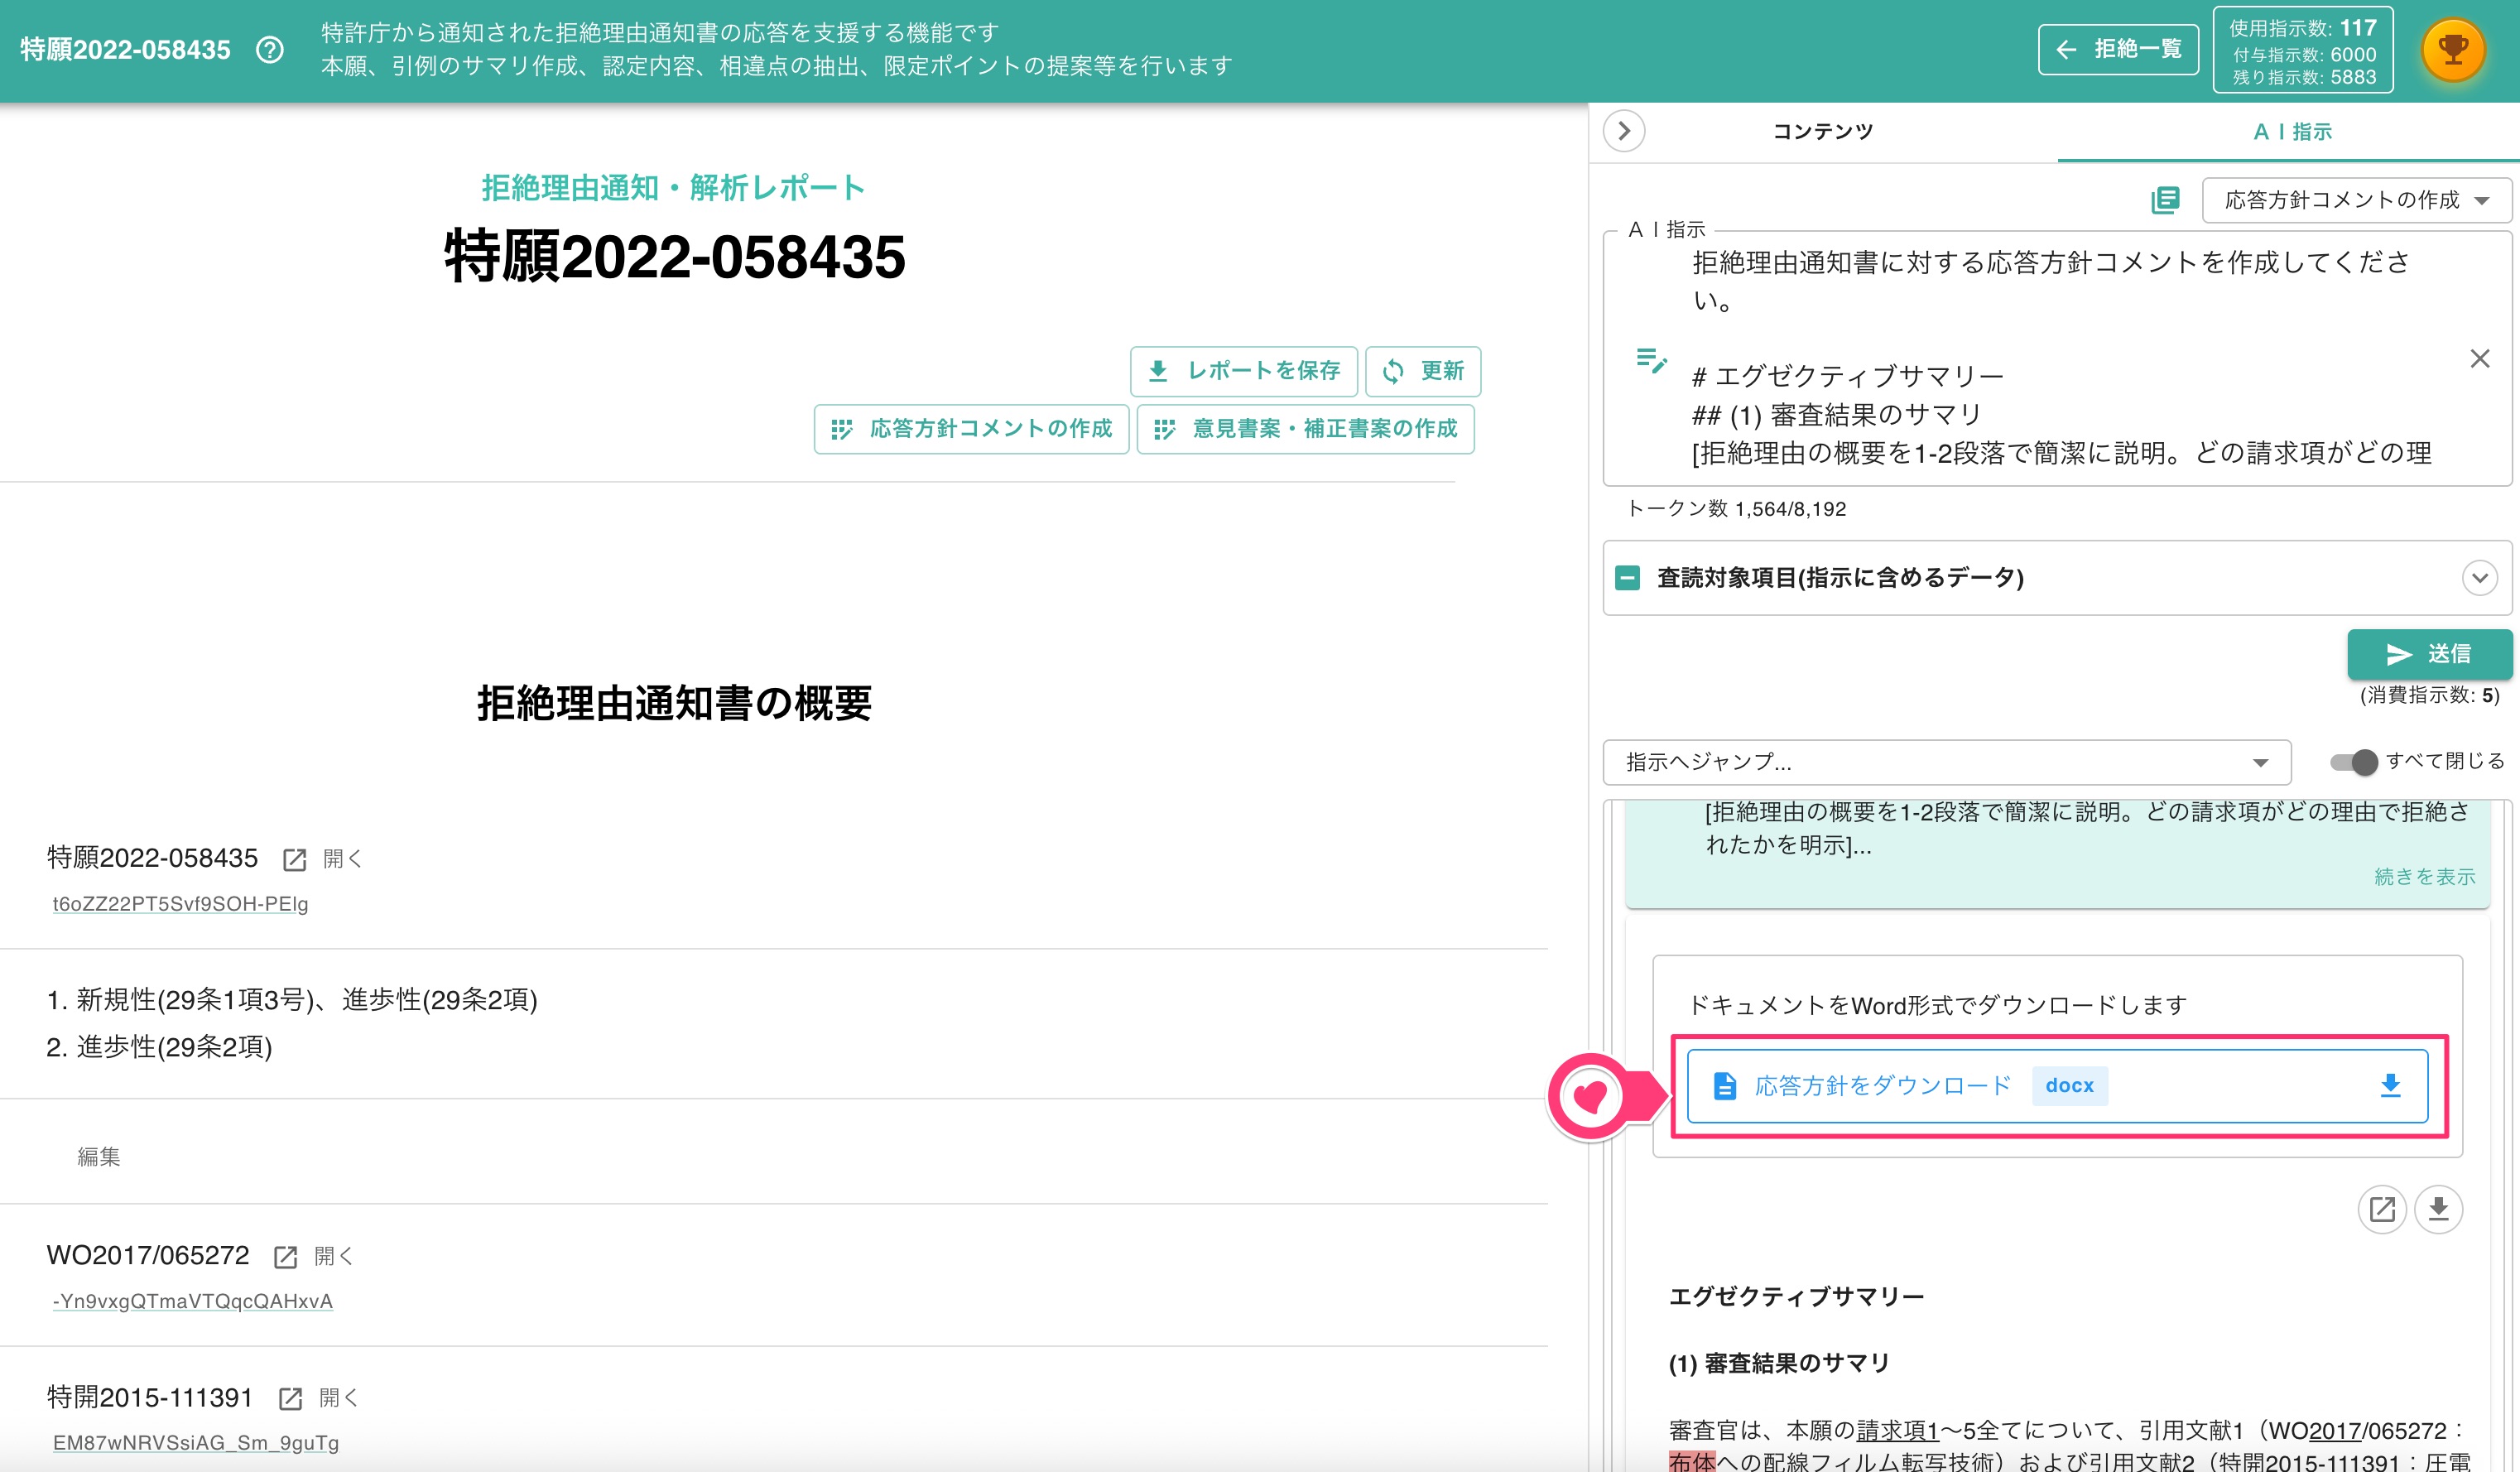Click the t6oZZ22PT5Svf9SOH-PEIg link
The image size is (2520, 1472).
point(180,904)
